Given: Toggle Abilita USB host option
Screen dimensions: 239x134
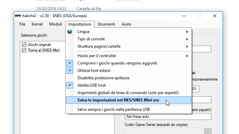Looking at the screenshot, I should (x=129, y=85).
